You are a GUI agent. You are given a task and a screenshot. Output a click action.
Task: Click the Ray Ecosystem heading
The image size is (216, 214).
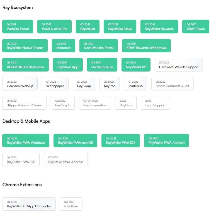click(18, 8)
